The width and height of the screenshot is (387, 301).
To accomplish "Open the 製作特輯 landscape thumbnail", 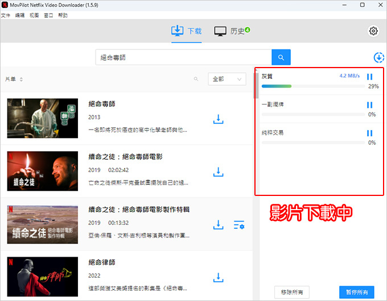I will (43, 224).
